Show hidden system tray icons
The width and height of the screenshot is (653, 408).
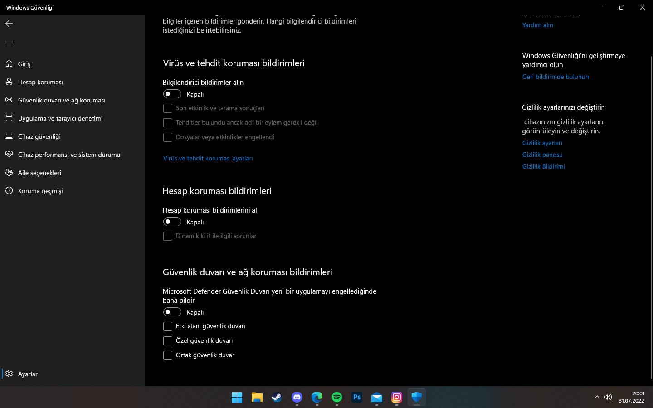(x=597, y=397)
